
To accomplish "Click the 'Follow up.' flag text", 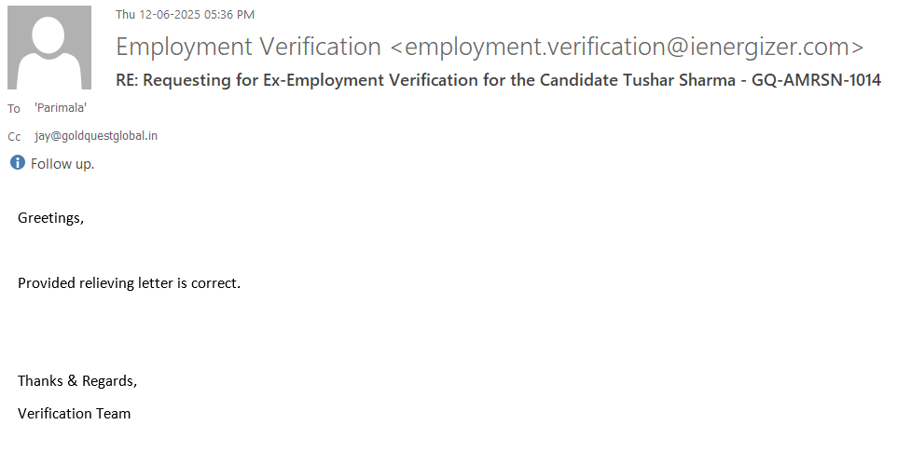I will coord(62,164).
